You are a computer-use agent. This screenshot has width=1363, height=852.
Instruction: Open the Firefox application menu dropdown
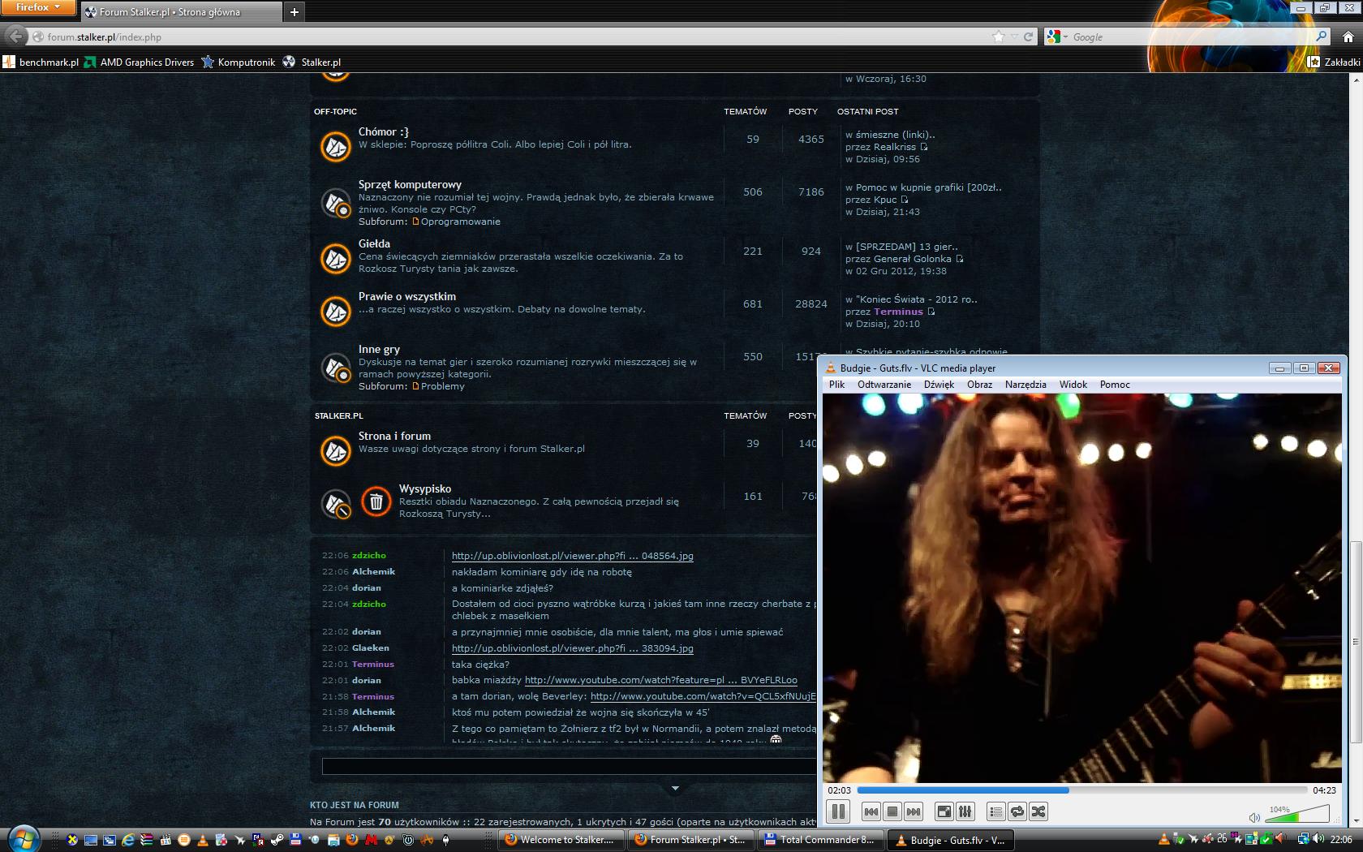coord(38,7)
